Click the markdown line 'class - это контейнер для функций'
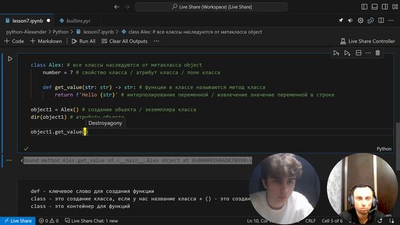The image size is (400, 225). (81, 206)
